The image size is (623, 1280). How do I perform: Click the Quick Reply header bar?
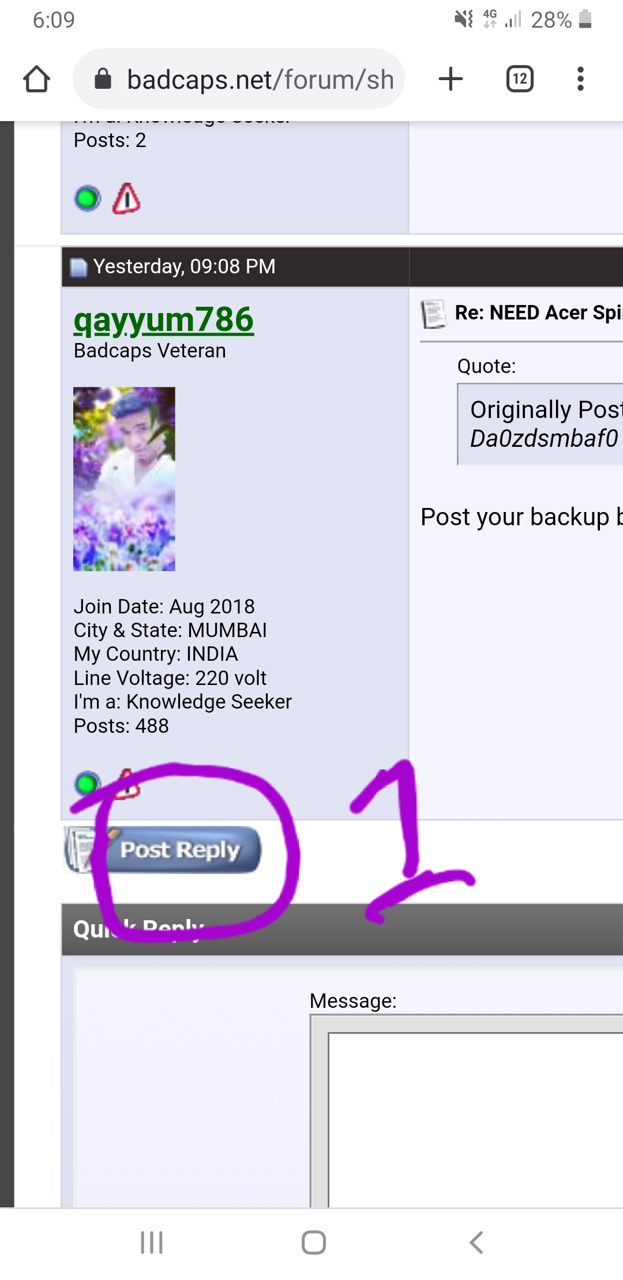[342, 929]
